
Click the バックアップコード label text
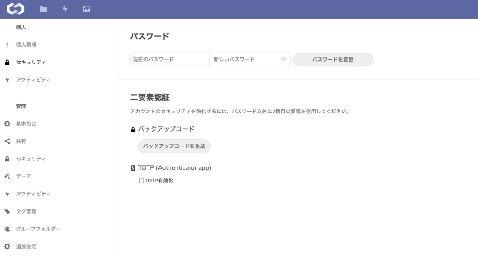click(x=166, y=129)
